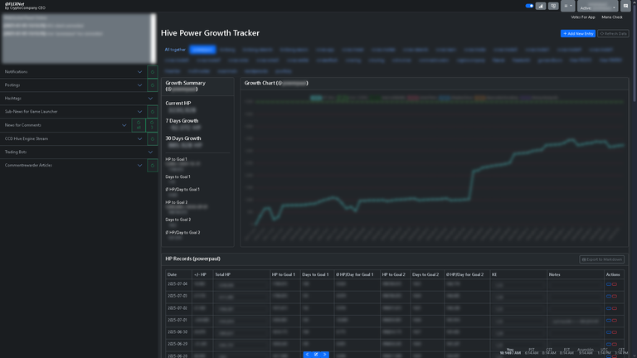Expand the CCD Hive Engine Stream chevron
Image resolution: width=637 pixels, height=358 pixels.
pyautogui.click(x=139, y=139)
